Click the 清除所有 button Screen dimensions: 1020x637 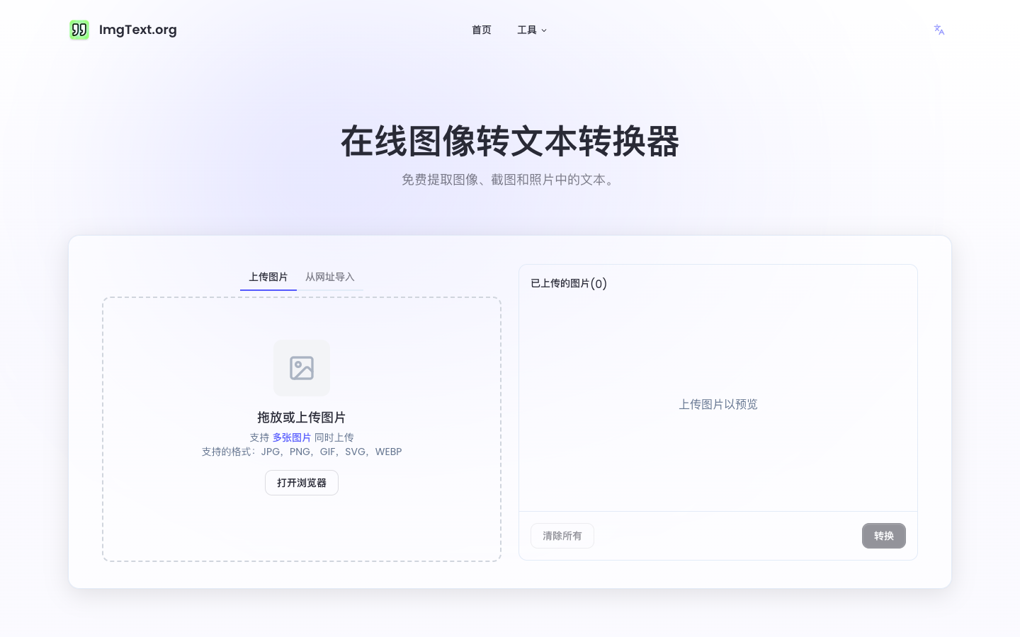point(562,536)
